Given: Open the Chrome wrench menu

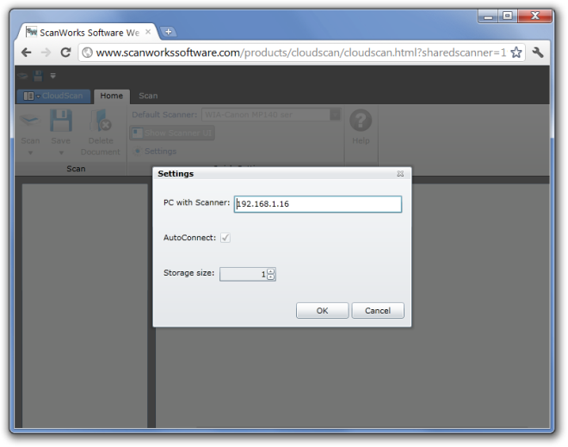Looking at the screenshot, I should point(539,53).
